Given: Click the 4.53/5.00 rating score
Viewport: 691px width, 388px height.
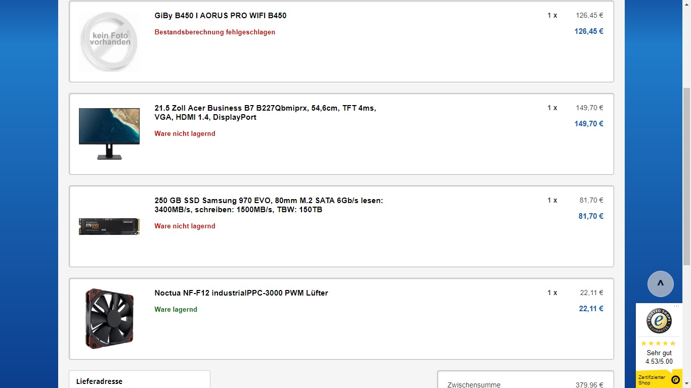Looking at the screenshot, I should point(659,362).
